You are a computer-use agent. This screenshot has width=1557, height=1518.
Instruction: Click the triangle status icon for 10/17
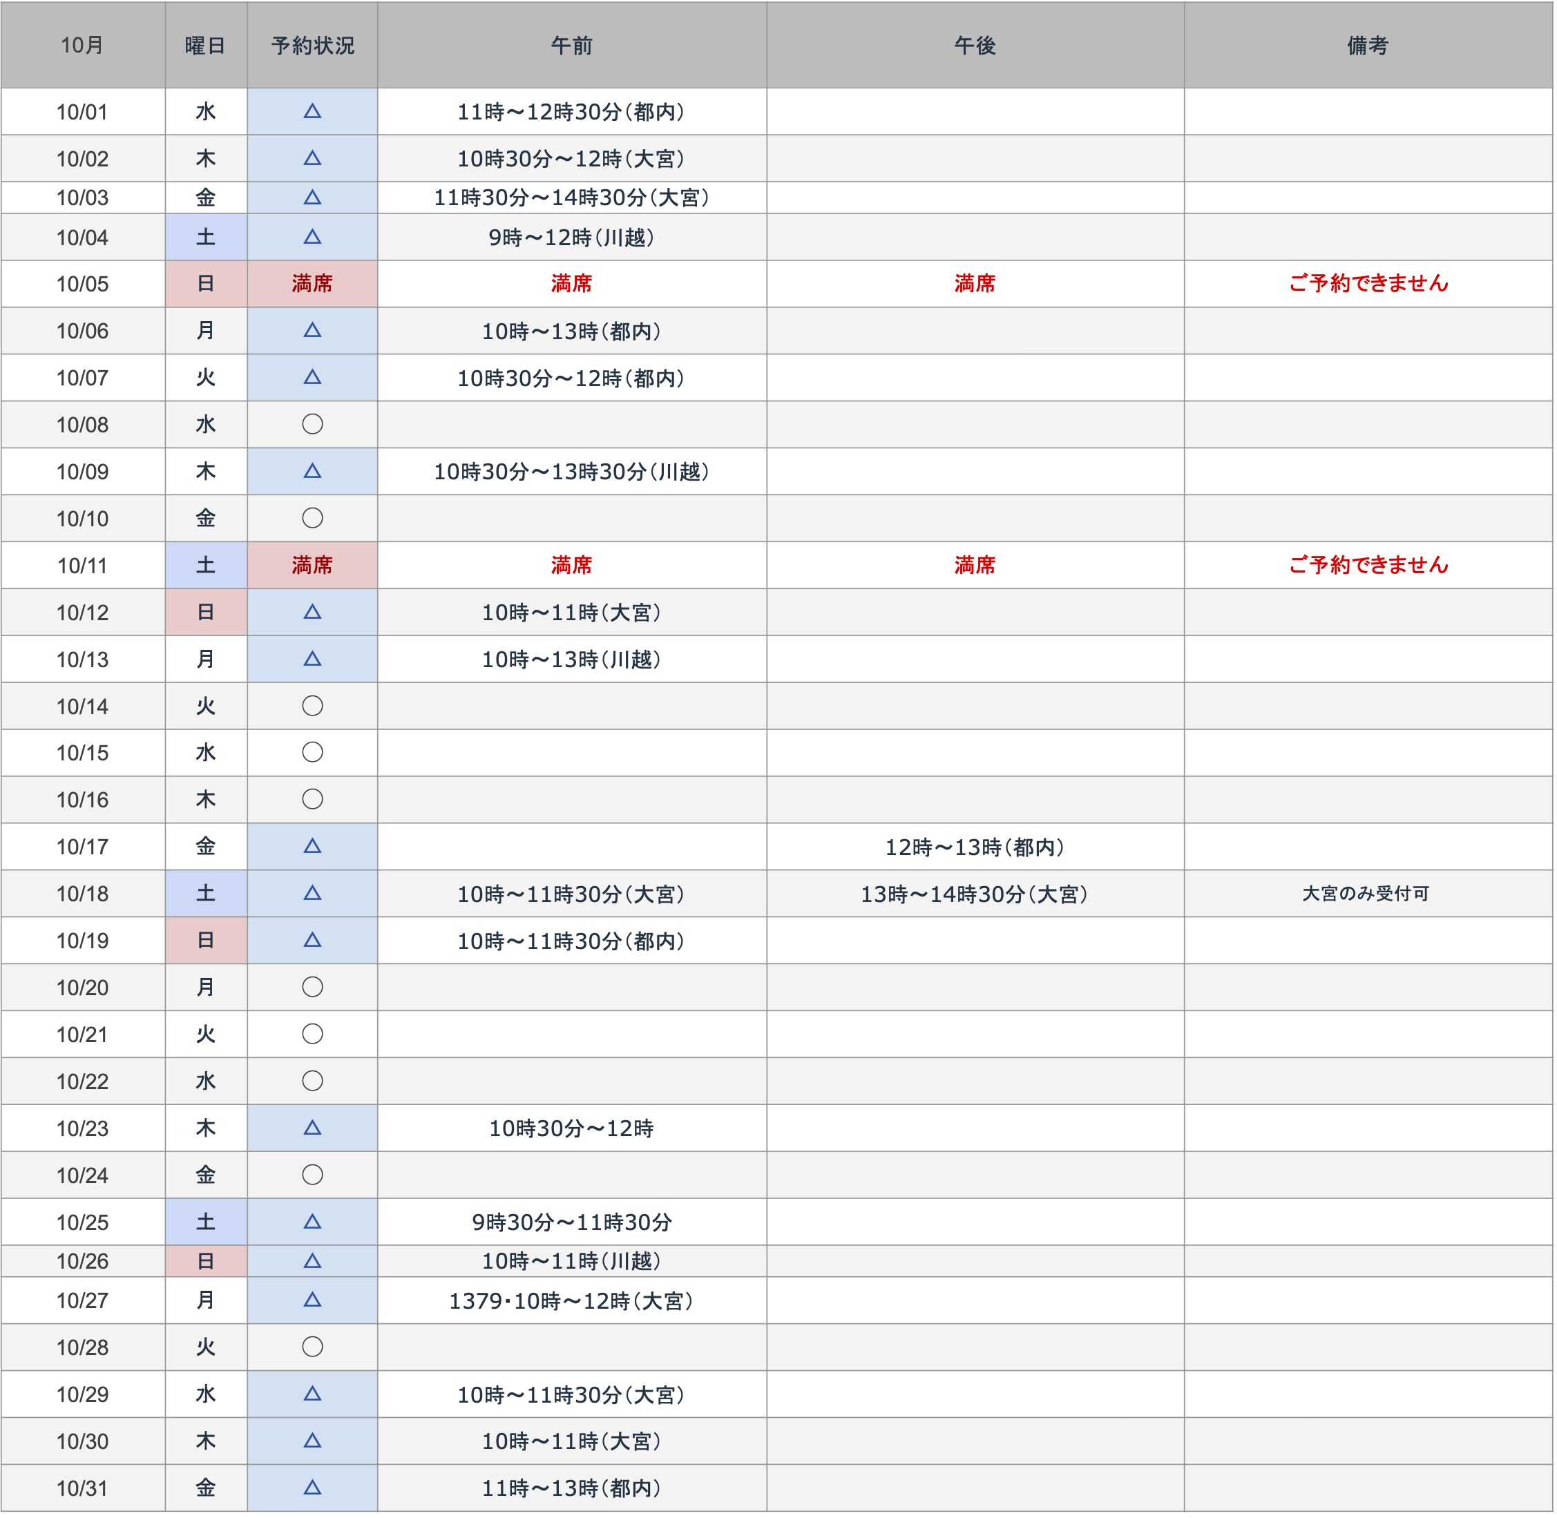point(312,847)
